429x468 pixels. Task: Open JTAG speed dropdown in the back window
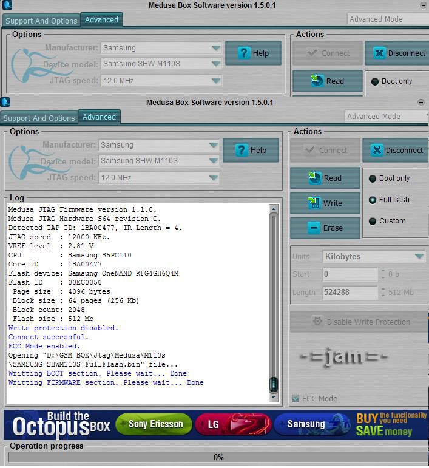coord(161,81)
